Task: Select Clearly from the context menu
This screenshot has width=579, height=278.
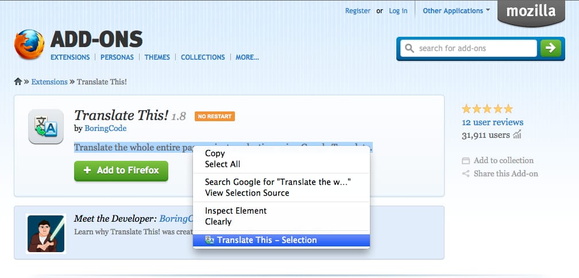Action: pyautogui.click(x=218, y=222)
